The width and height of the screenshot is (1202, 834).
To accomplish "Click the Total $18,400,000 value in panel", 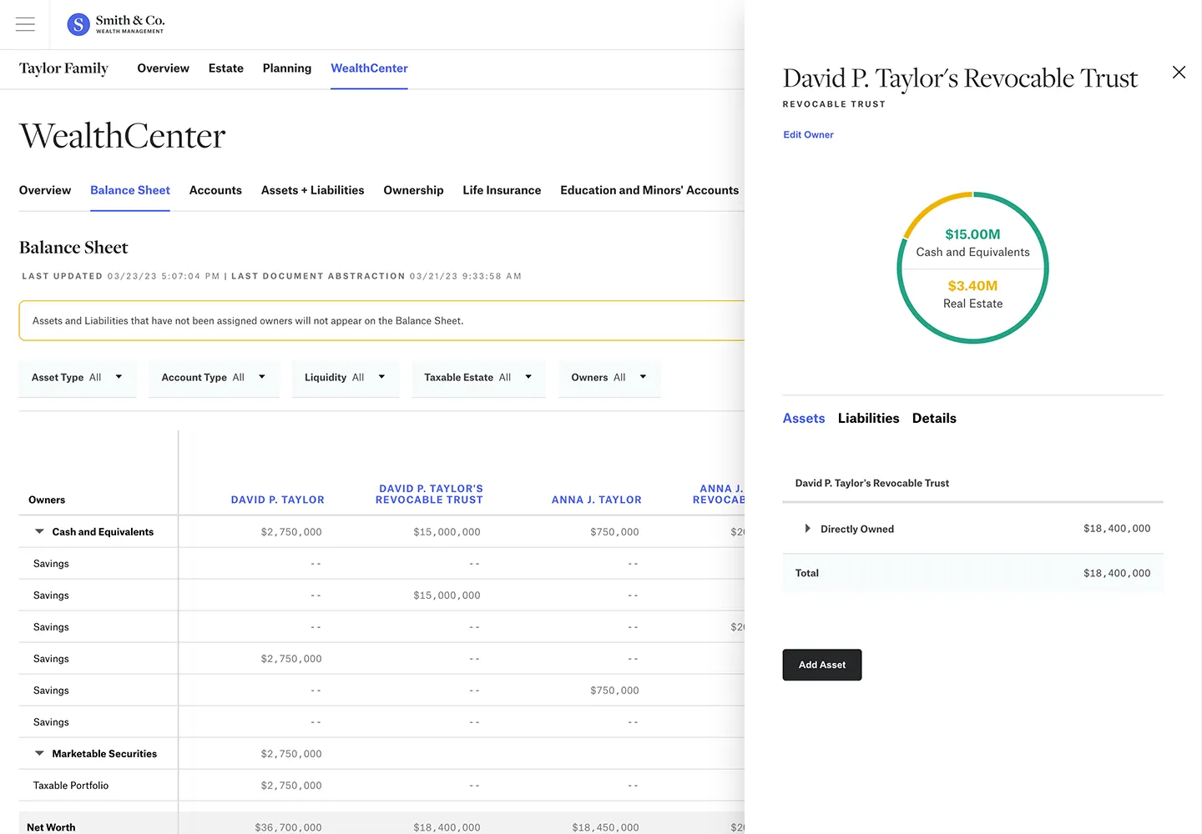I will 1117,573.
